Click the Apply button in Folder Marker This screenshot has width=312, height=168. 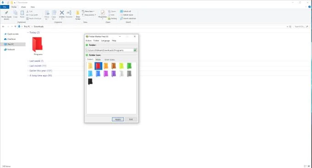coord(118,119)
